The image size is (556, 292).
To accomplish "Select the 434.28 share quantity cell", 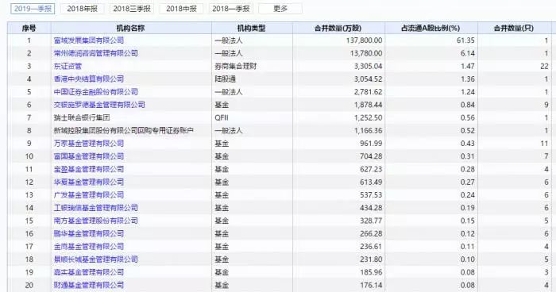I will [x=371, y=208].
